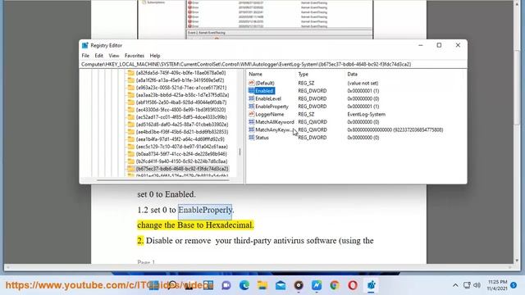The height and width of the screenshot is (295, 525).
Task: Click REG_SZ type in (Default) row
Action: click(x=306, y=83)
